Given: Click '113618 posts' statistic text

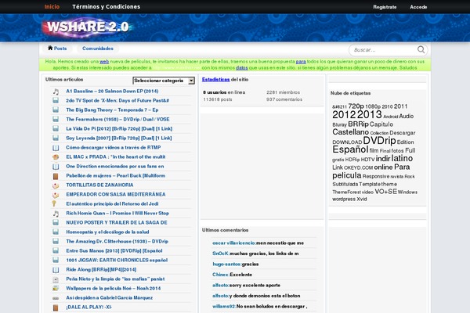Looking at the screenshot, I should point(218,99).
